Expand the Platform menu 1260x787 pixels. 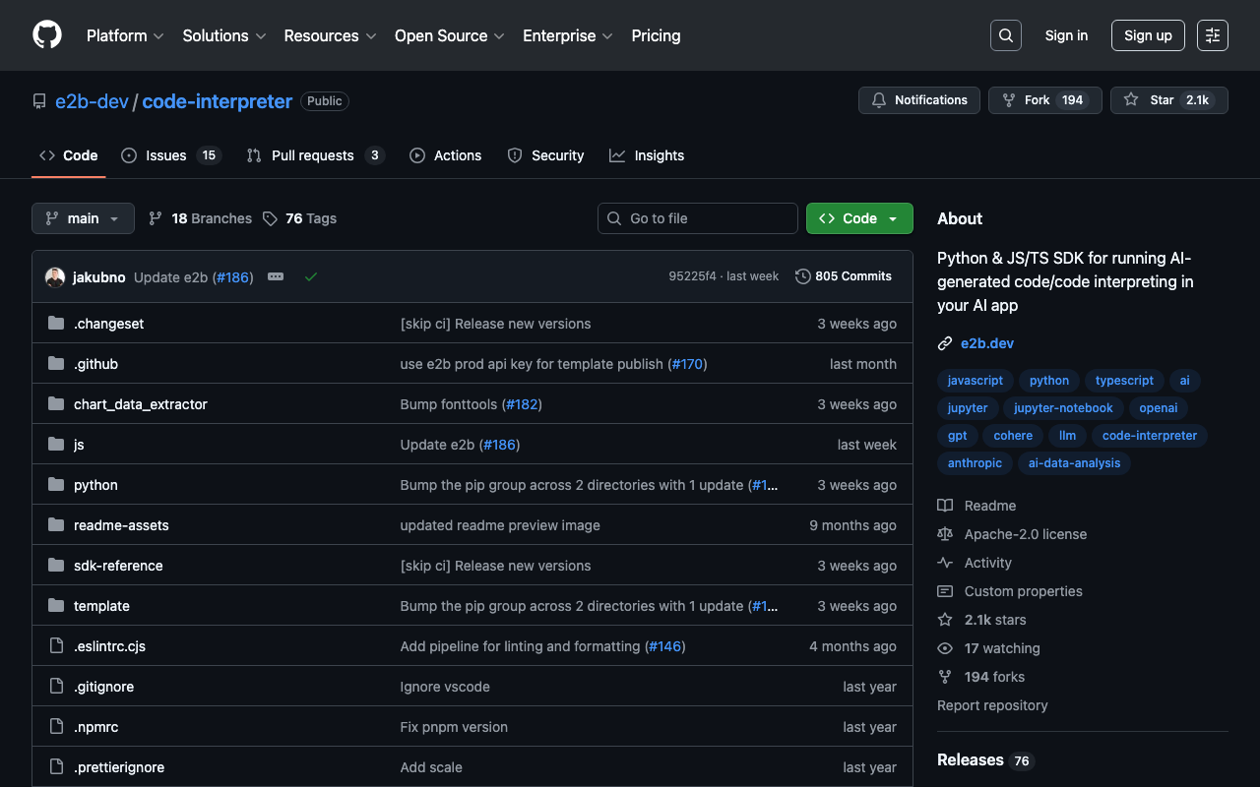pyautogui.click(x=125, y=35)
